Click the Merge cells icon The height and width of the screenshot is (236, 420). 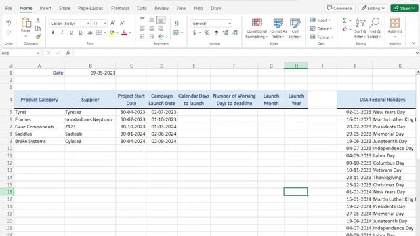[176, 33]
